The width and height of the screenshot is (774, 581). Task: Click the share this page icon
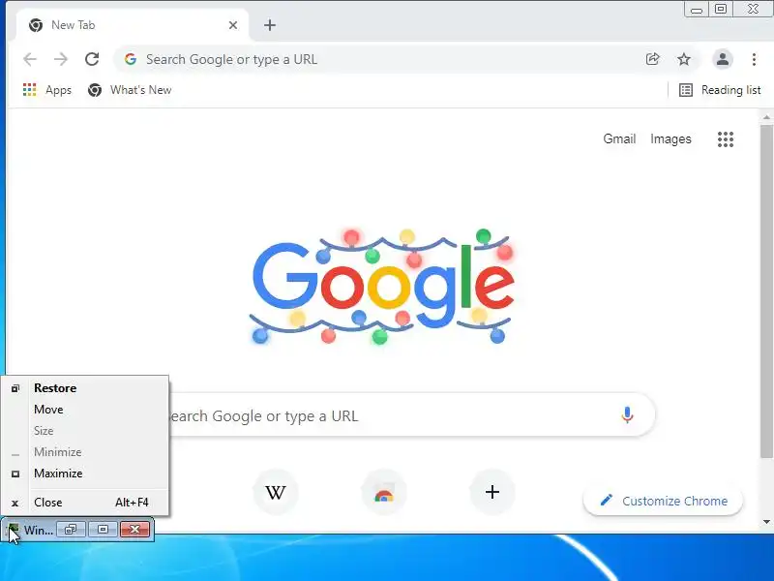(652, 59)
